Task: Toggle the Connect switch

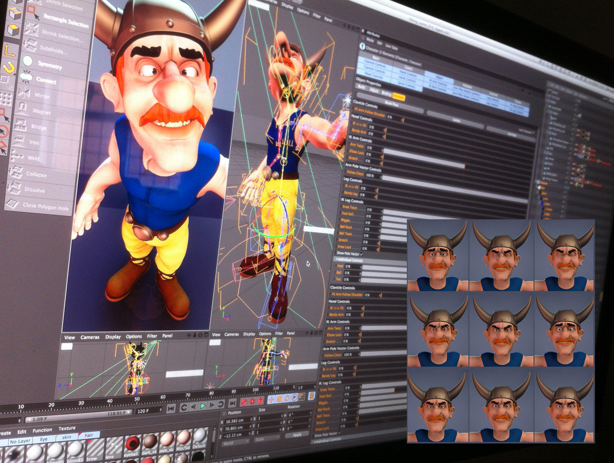Action: [26, 77]
